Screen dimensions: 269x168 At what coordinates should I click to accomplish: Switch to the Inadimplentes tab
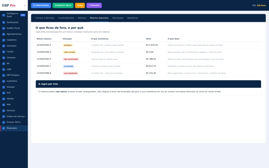(x=66, y=18)
